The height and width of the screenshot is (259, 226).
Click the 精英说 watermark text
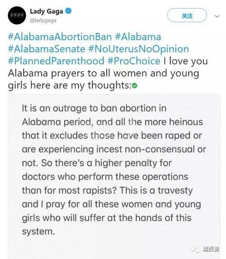click(211, 249)
